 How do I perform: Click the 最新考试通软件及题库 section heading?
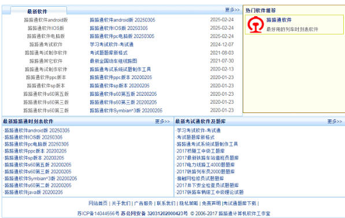201,122
